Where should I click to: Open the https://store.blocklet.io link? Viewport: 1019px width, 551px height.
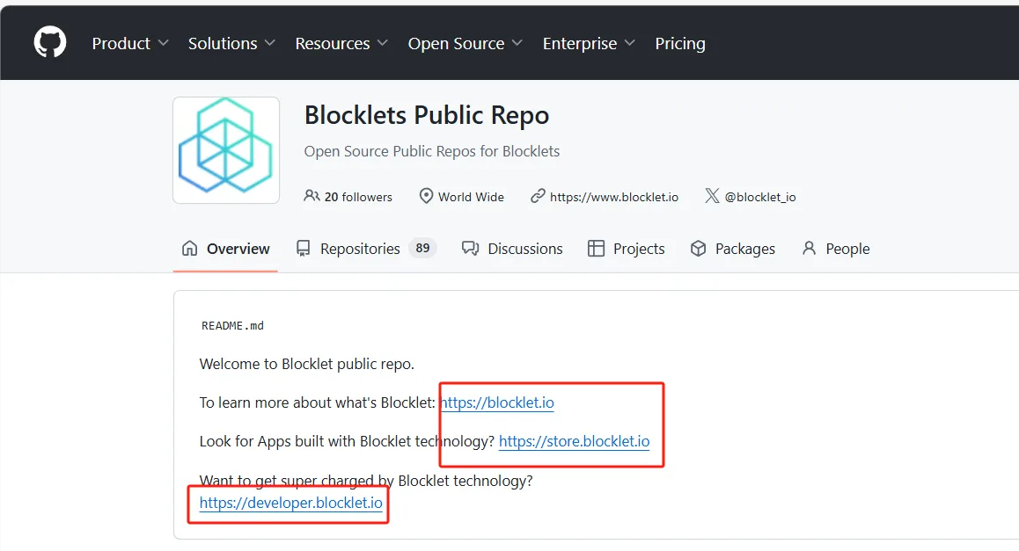[575, 441]
